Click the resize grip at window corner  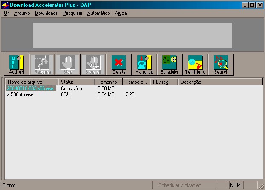(262, 186)
